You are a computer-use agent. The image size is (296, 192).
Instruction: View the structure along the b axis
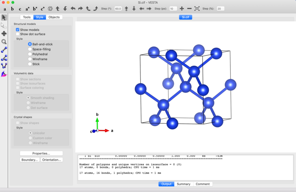[12, 9]
